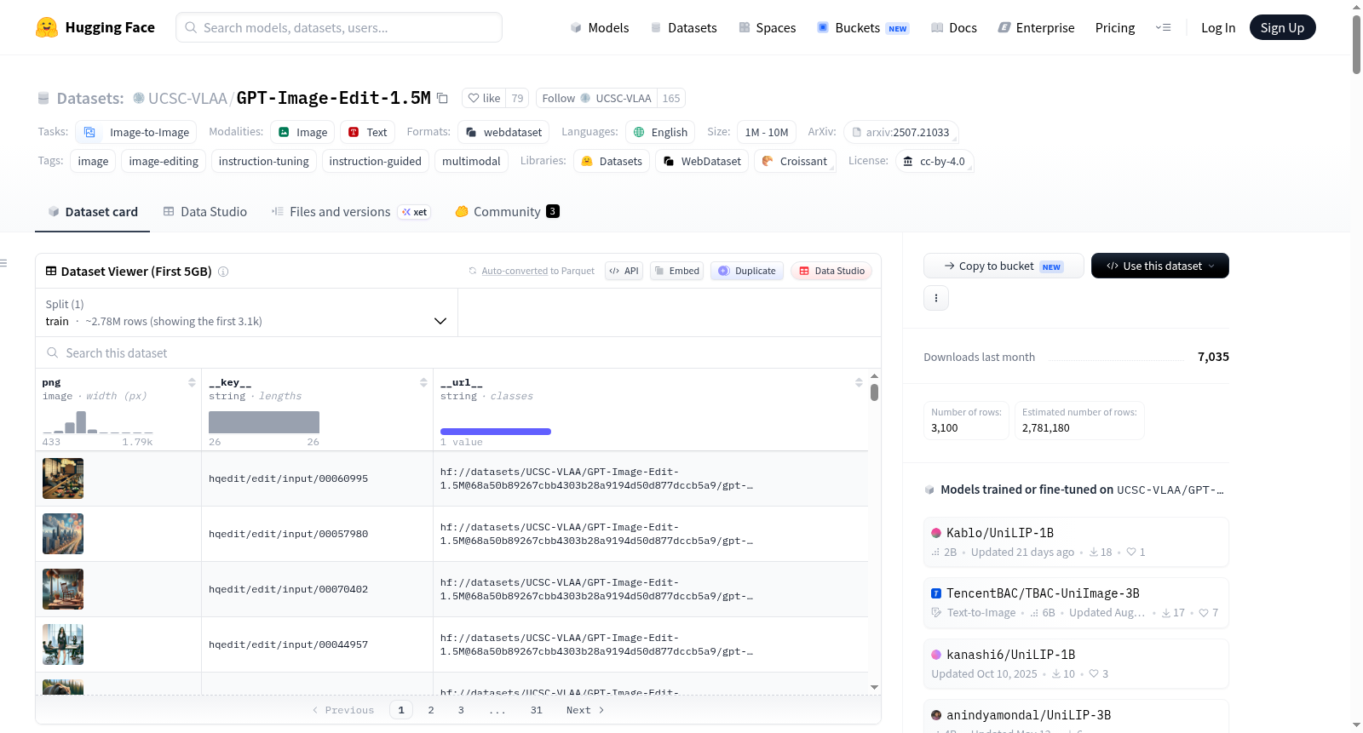
Task: Click Log In
Action: point(1218,27)
